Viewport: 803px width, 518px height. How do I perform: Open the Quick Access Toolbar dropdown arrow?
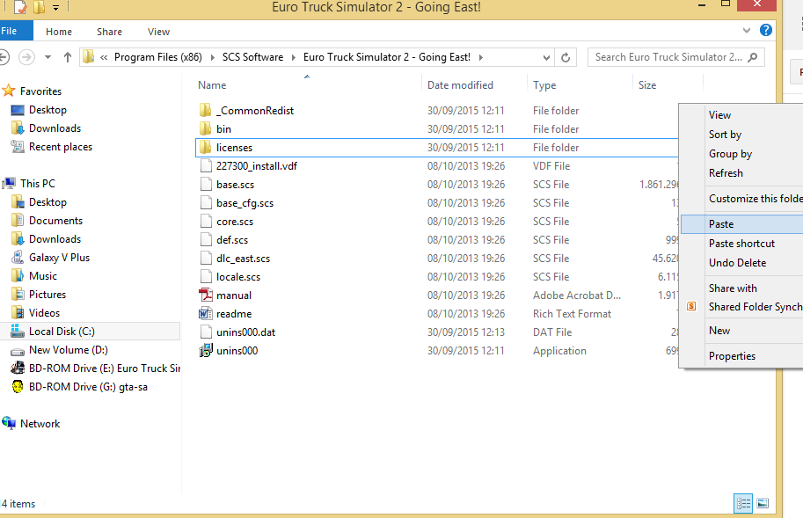point(55,7)
